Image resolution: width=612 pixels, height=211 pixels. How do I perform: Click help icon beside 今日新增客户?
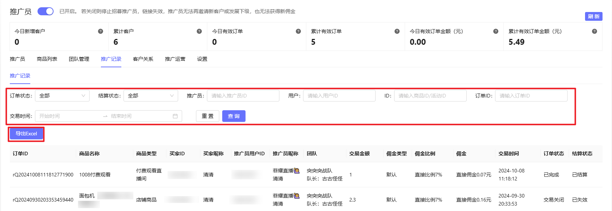[x=101, y=31]
